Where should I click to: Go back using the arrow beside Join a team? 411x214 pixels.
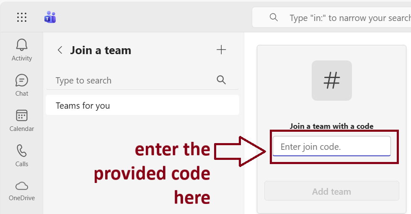tap(60, 50)
